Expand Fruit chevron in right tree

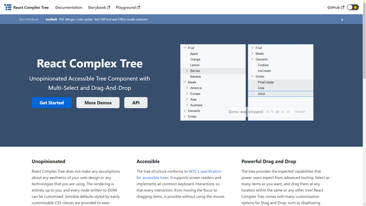(252, 47)
